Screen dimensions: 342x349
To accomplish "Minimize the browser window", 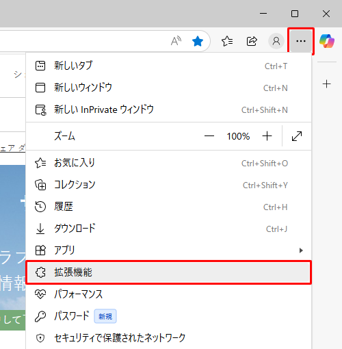I will pos(263,14).
